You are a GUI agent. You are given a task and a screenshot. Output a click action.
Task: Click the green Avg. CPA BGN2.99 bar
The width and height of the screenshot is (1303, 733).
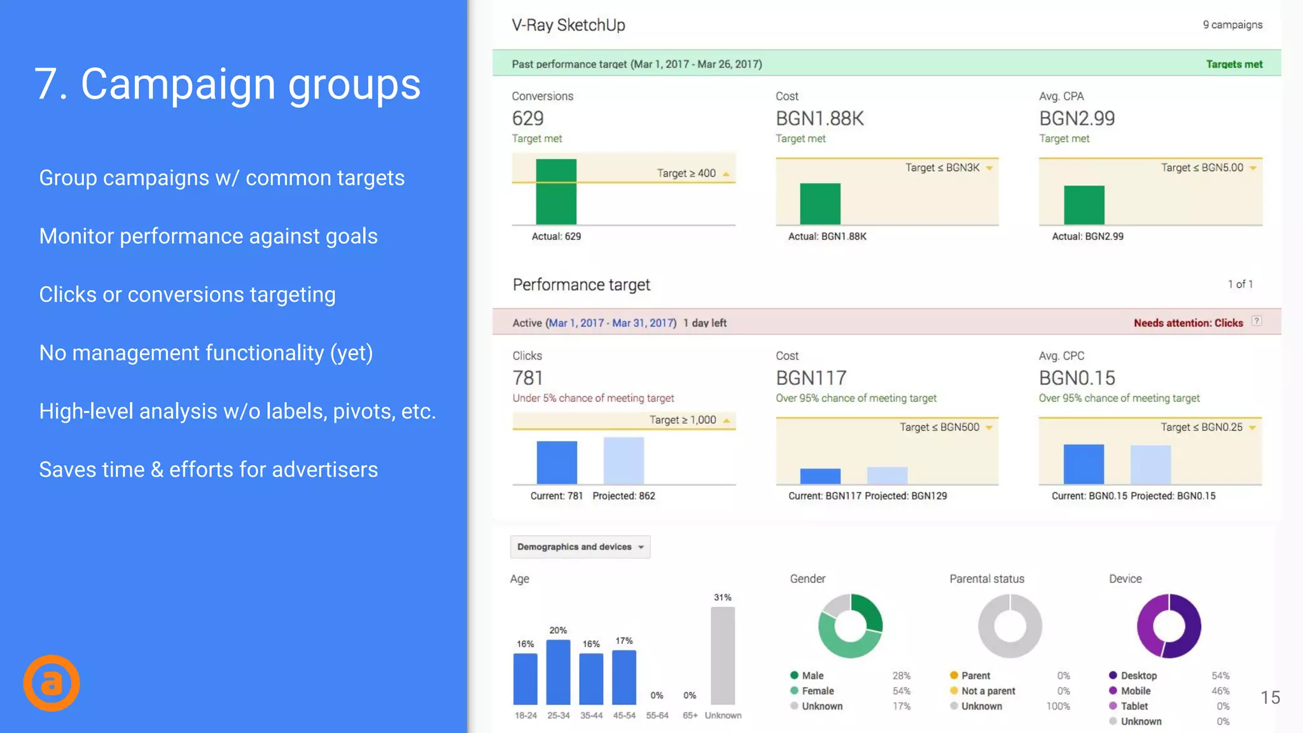coord(1084,205)
